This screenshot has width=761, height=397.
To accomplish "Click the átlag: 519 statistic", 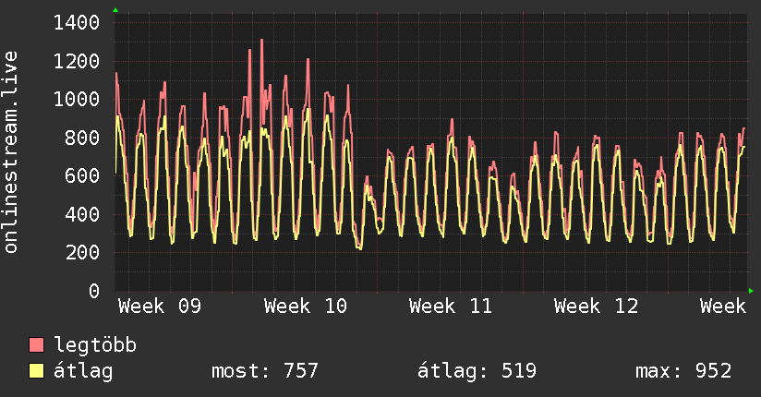I will [477, 371].
